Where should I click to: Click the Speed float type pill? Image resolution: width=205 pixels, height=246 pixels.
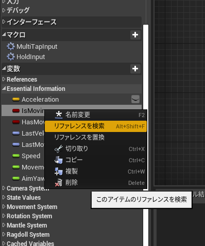[x=16, y=156]
